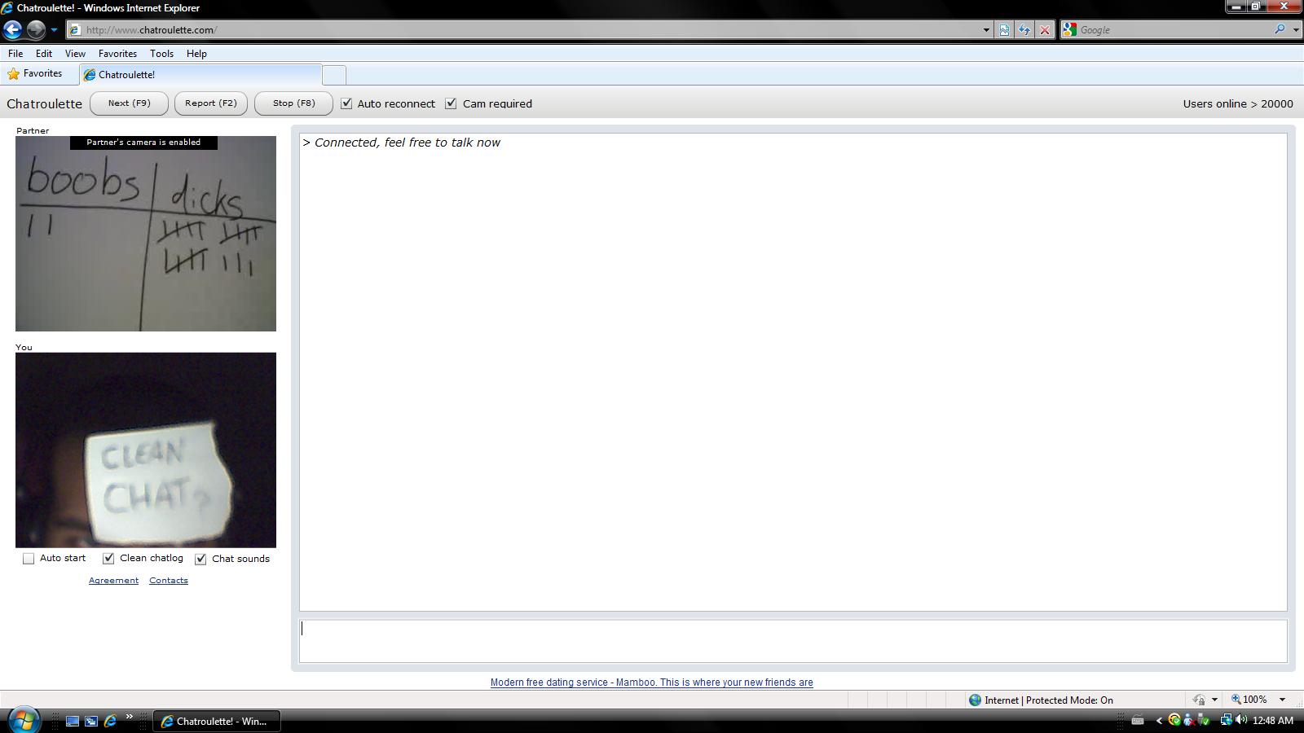Click the Internet zone globe icon
Image resolution: width=1304 pixels, height=733 pixels.
[x=975, y=700]
